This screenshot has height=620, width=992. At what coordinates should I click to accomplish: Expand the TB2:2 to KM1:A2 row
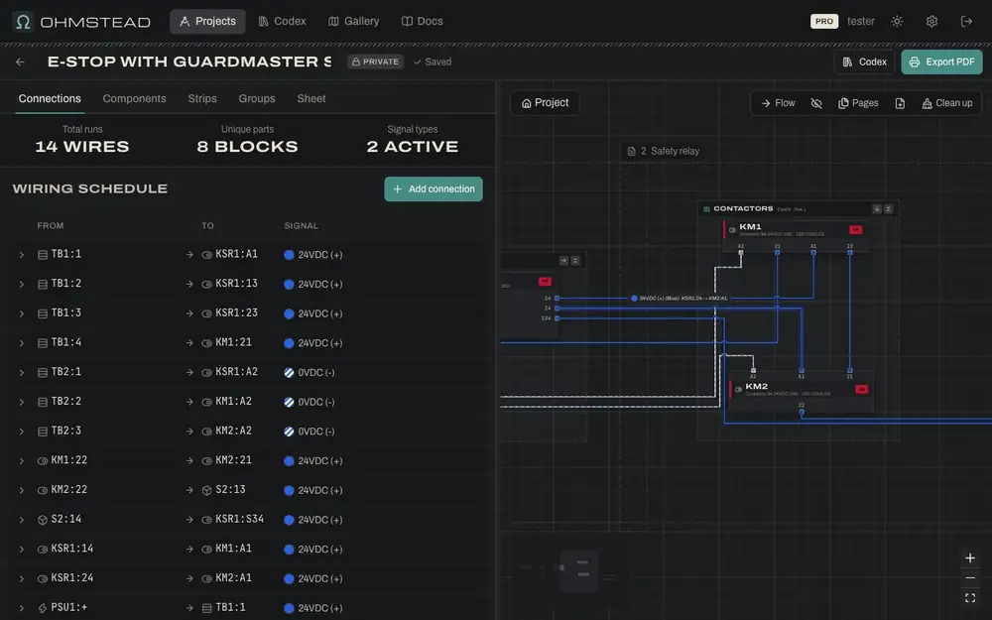pos(22,402)
